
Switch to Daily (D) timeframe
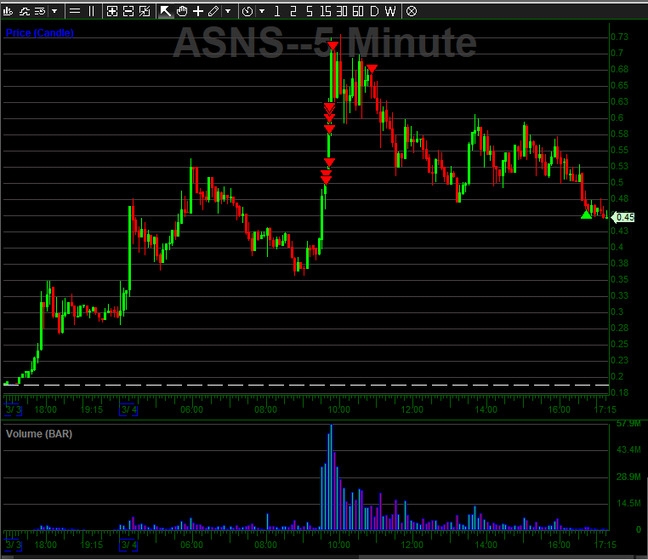[x=374, y=11]
